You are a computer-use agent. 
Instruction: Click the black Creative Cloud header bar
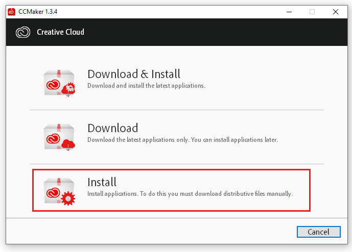[x=204, y=32]
